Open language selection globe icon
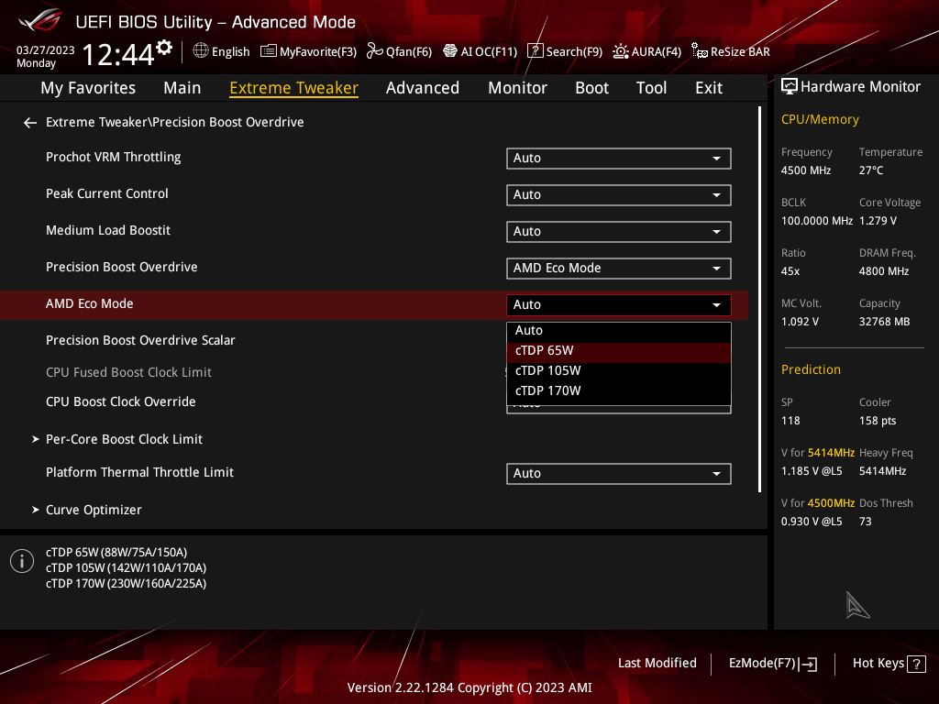The image size is (939, 704). pyautogui.click(x=201, y=51)
